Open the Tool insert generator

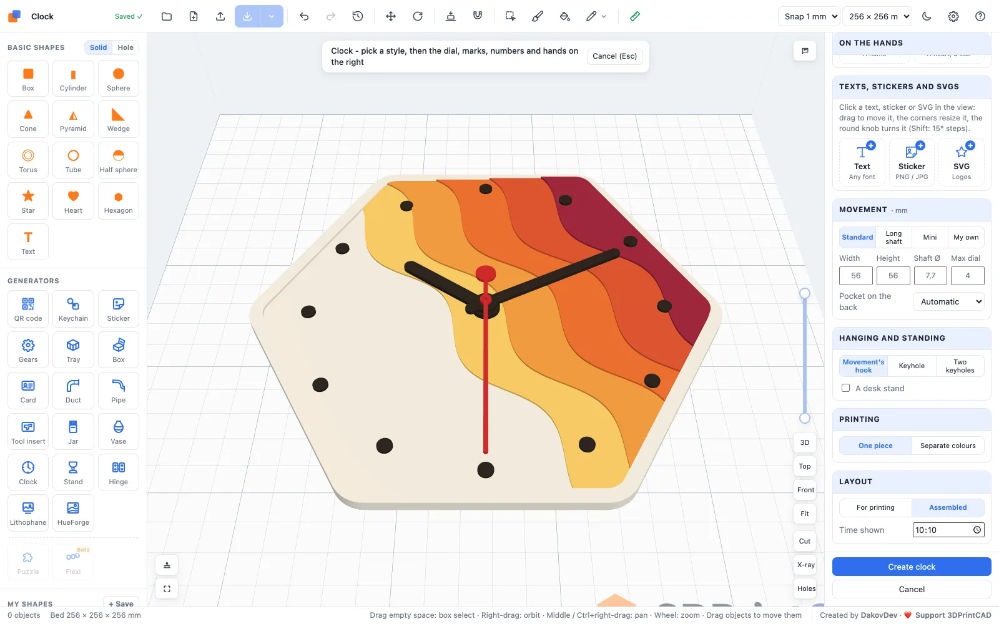coord(28,432)
